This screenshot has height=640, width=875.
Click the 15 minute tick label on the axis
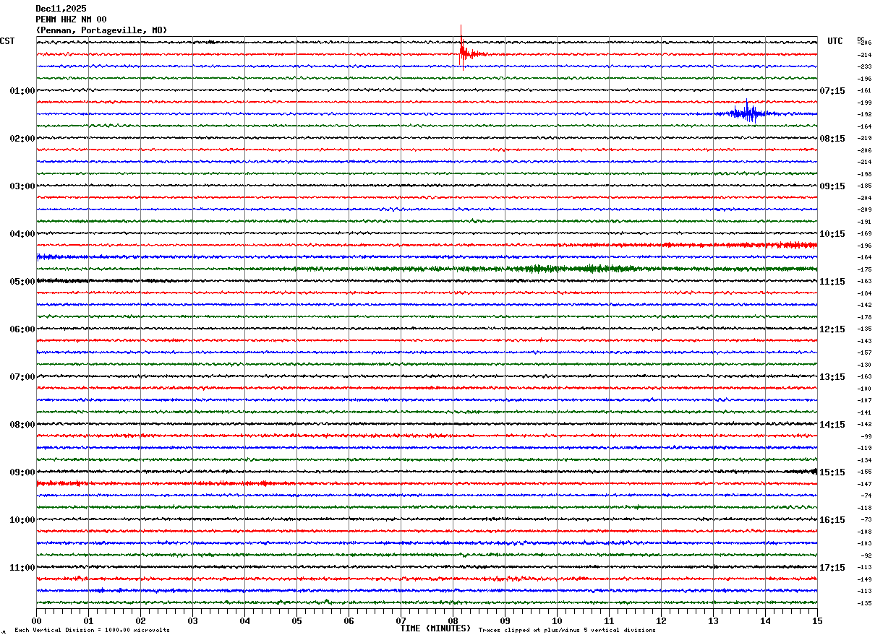817,620
